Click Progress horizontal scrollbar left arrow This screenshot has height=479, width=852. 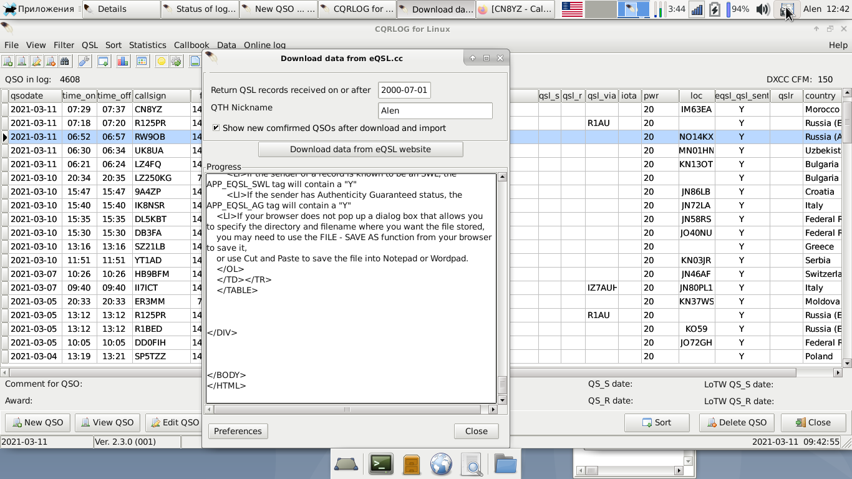click(x=210, y=410)
